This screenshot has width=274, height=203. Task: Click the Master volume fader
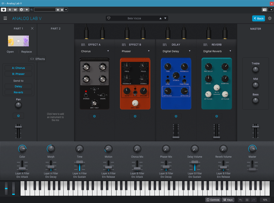click(255, 126)
